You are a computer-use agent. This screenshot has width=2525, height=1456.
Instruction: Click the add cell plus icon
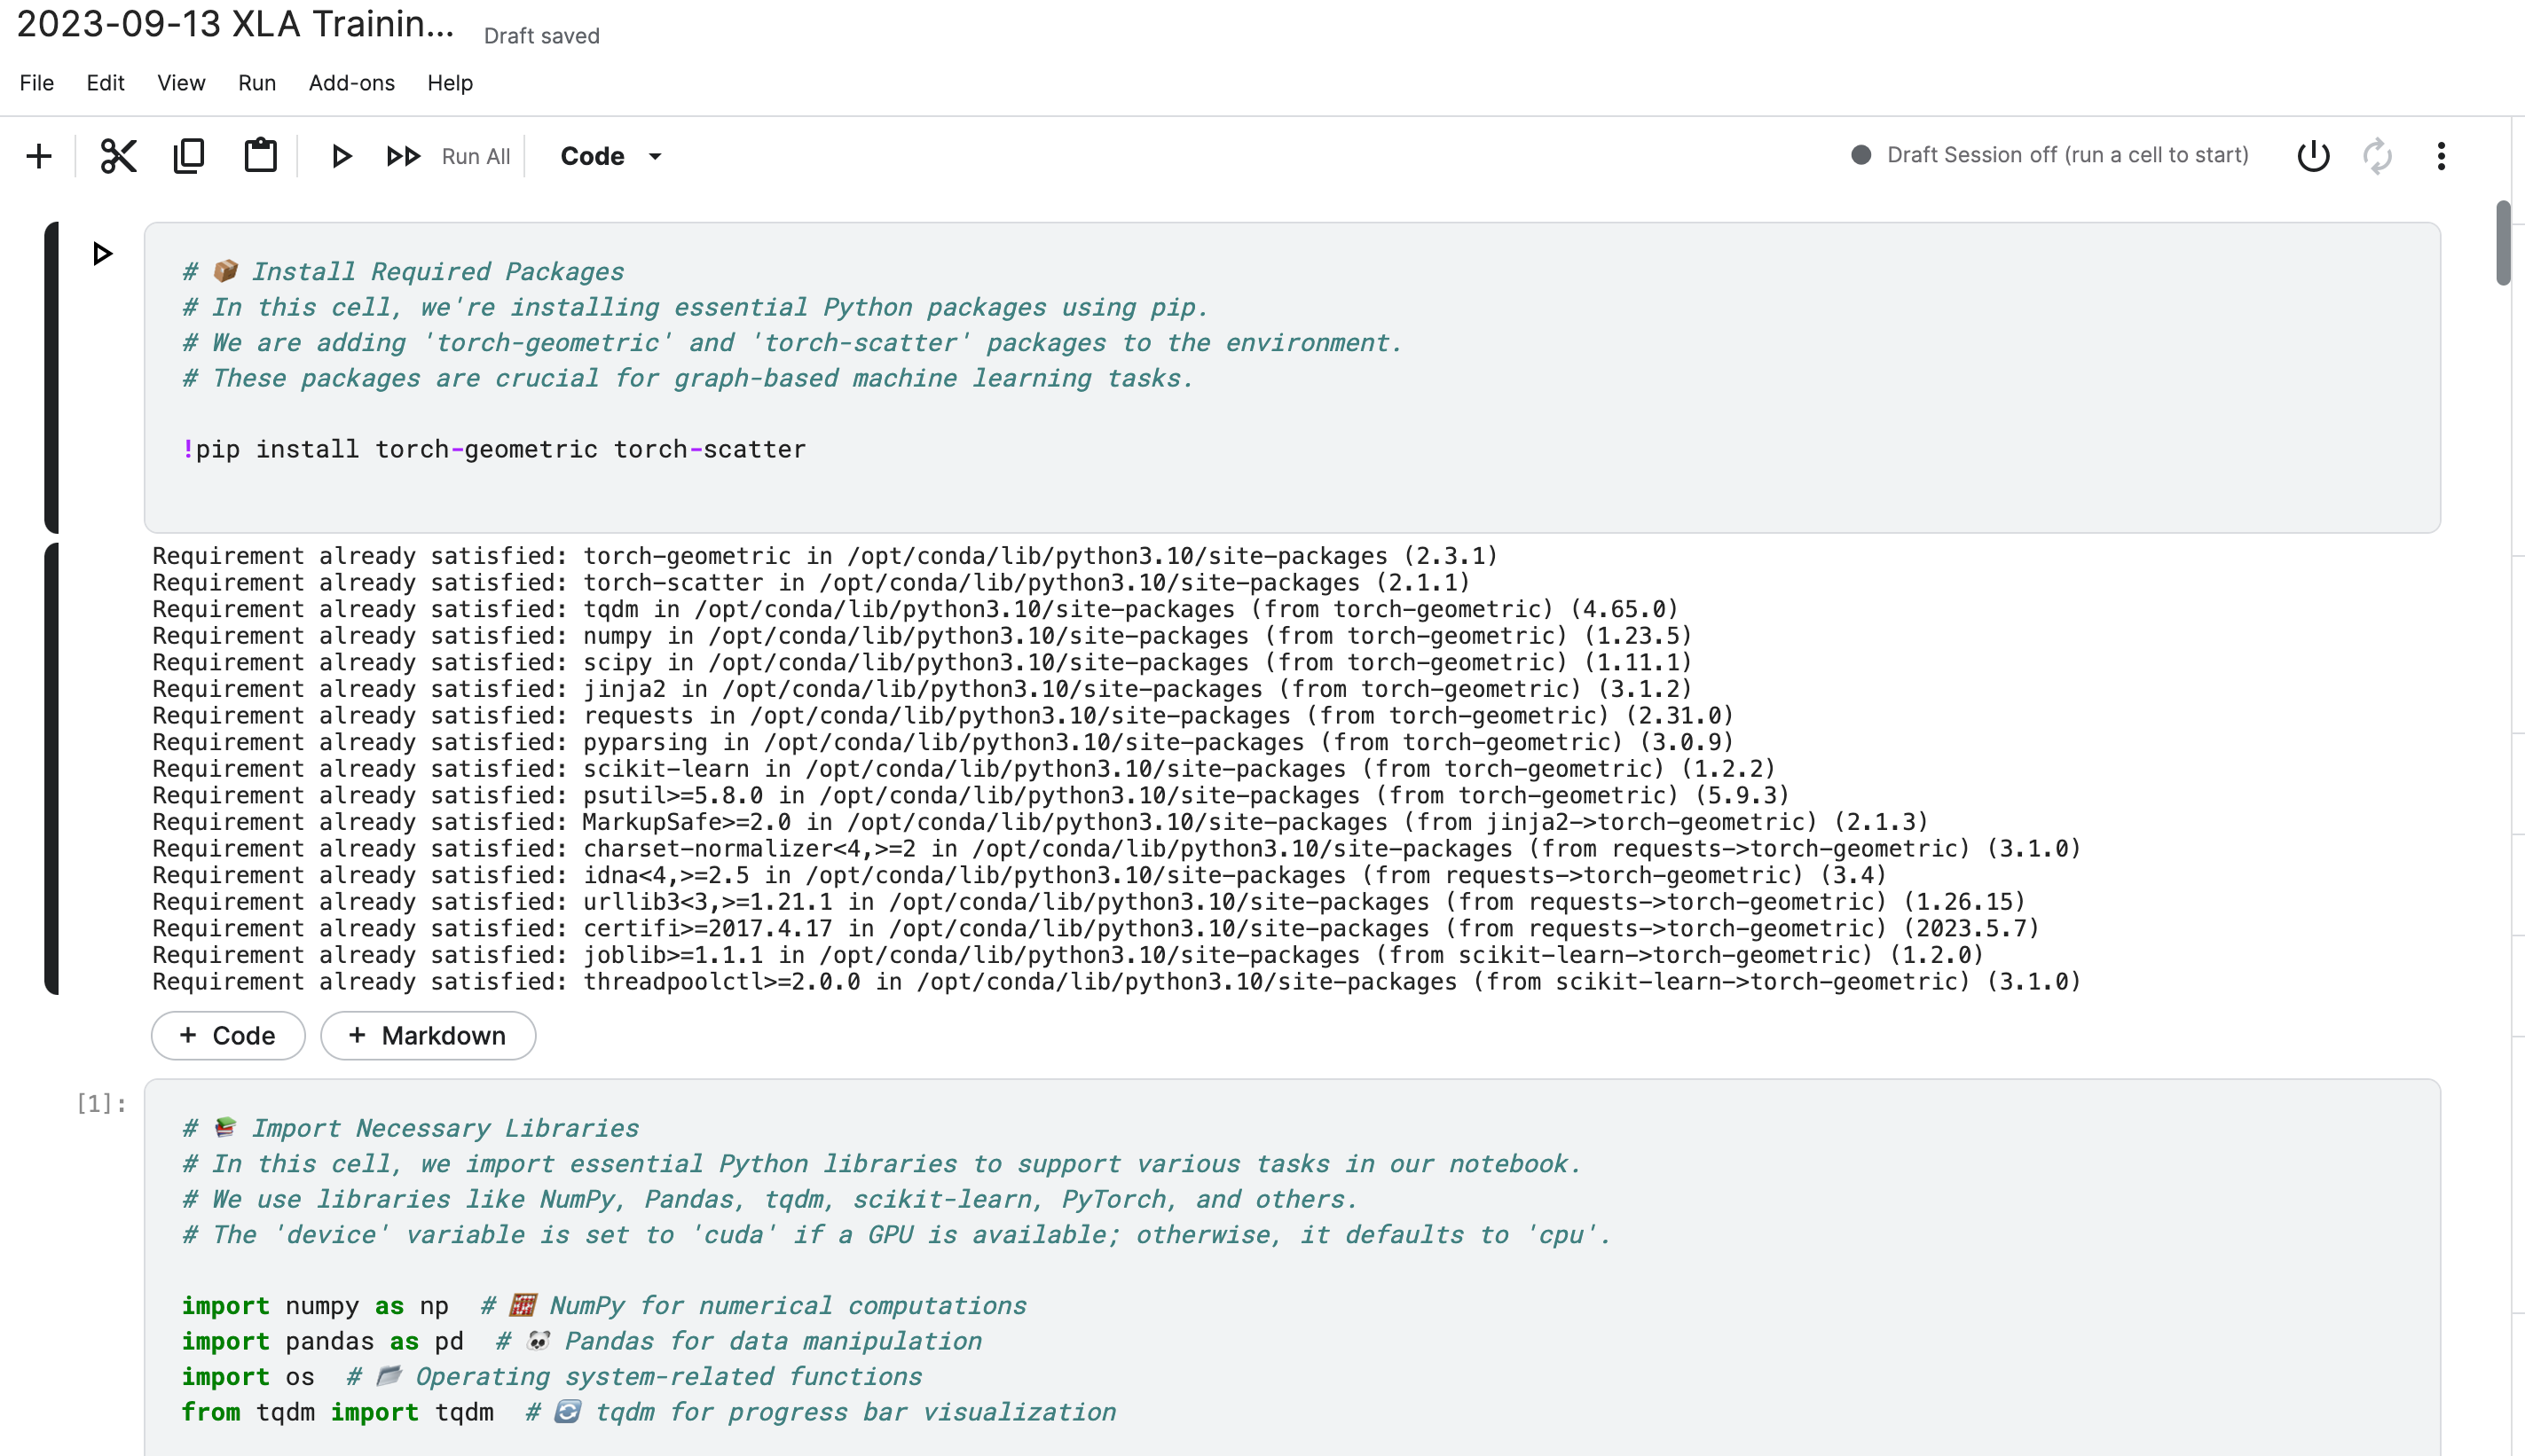point(39,156)
